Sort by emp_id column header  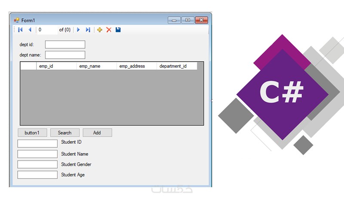coord(56,66)
